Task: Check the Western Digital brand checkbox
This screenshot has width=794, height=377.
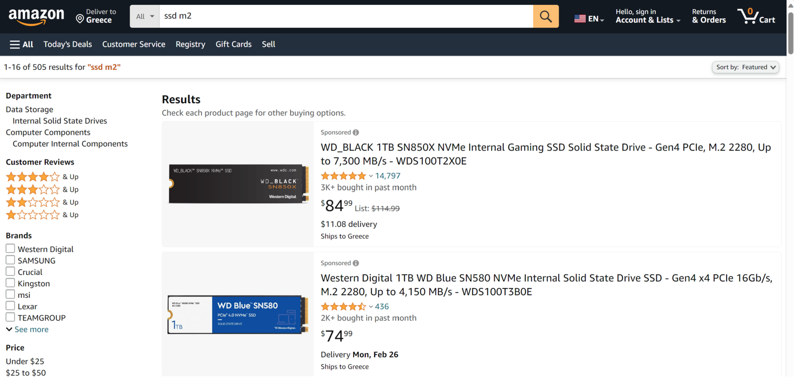Action: click(10, 249)
